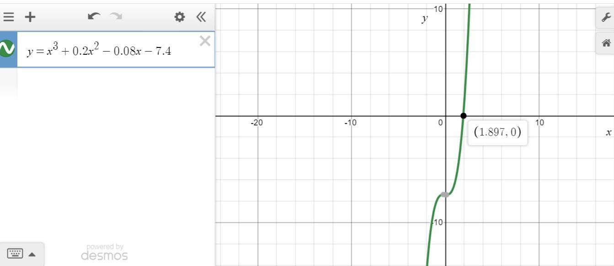Toggle visibility of the cubic curve
The image size is (614, 266).
coord(7,49)
